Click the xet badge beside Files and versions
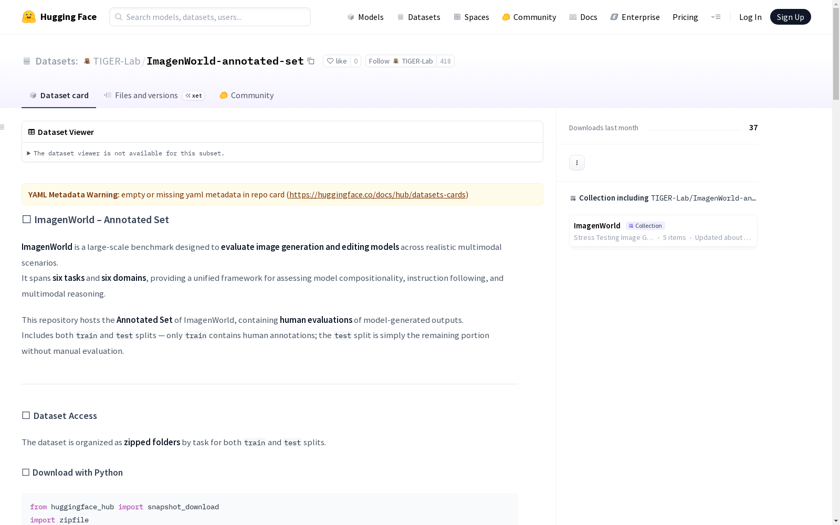 pos(193,96)
